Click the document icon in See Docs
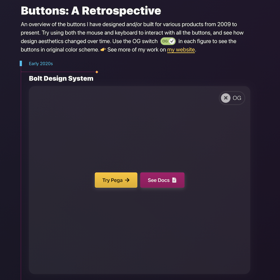This screenshot has width=280, height=280. [174, 180]
